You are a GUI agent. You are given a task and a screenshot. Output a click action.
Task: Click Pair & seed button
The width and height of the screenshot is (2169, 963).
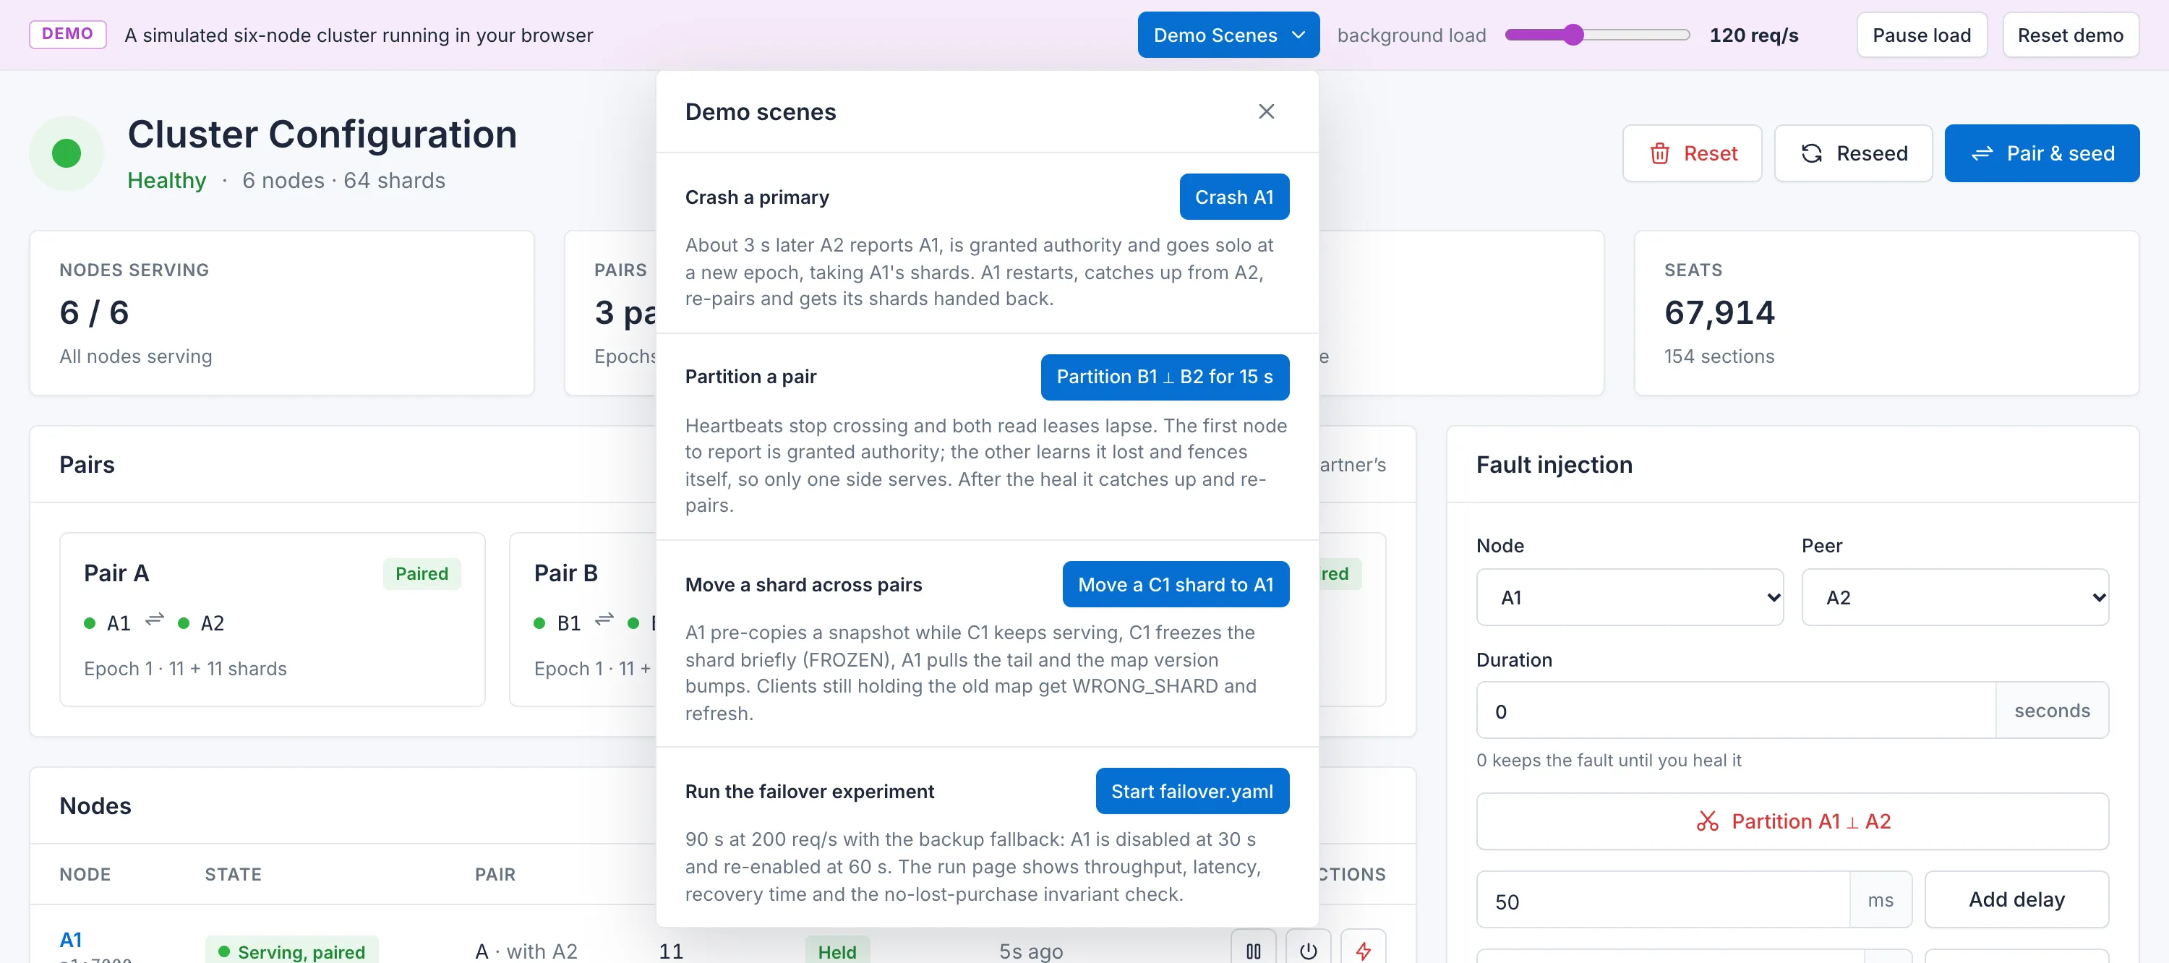pyautogui.click(x=2041, y=153)
